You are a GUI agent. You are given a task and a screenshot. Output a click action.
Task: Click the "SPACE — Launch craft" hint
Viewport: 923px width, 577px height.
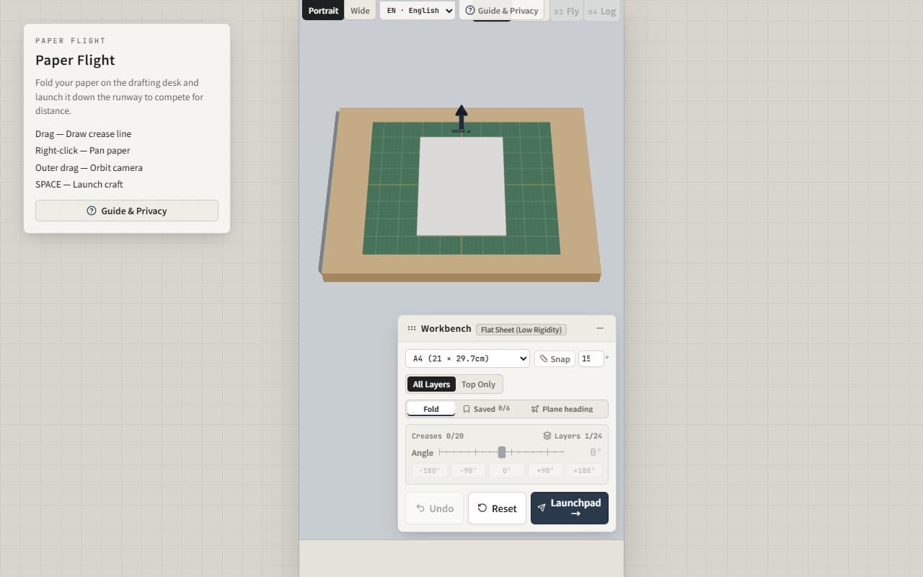(79, 184)
